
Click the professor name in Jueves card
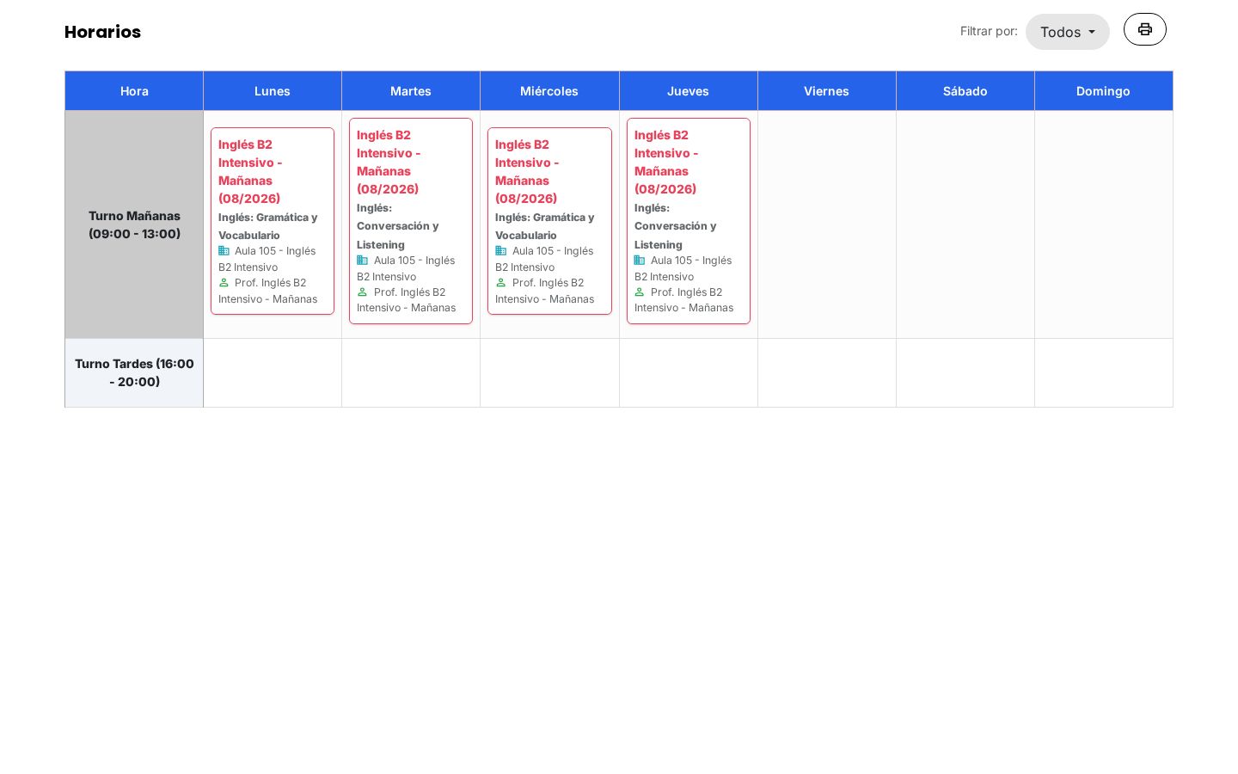click(684, 300)
